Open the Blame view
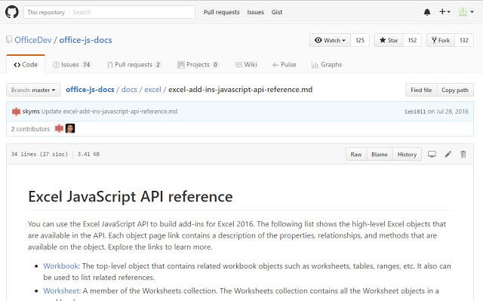This screenshot has width=483, height=301. click(380, 155)
